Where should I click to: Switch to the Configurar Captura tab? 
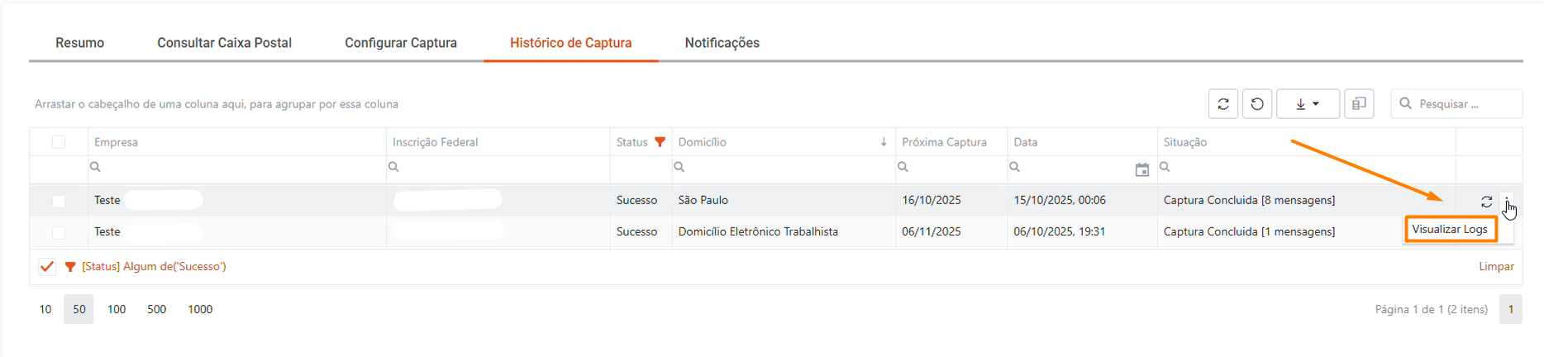tap(401, 43)
